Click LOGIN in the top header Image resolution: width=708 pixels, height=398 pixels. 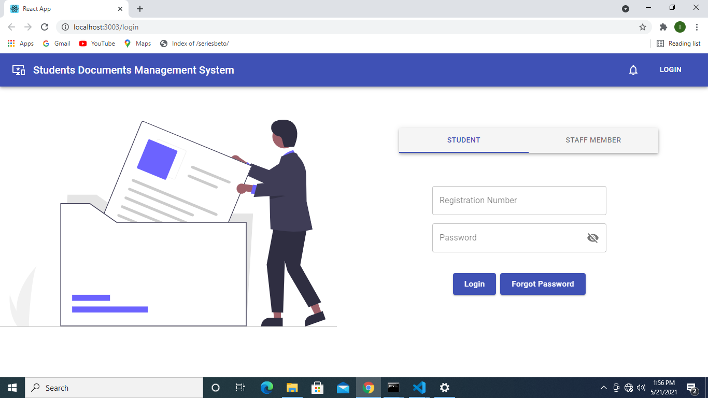tap(670, 70)
